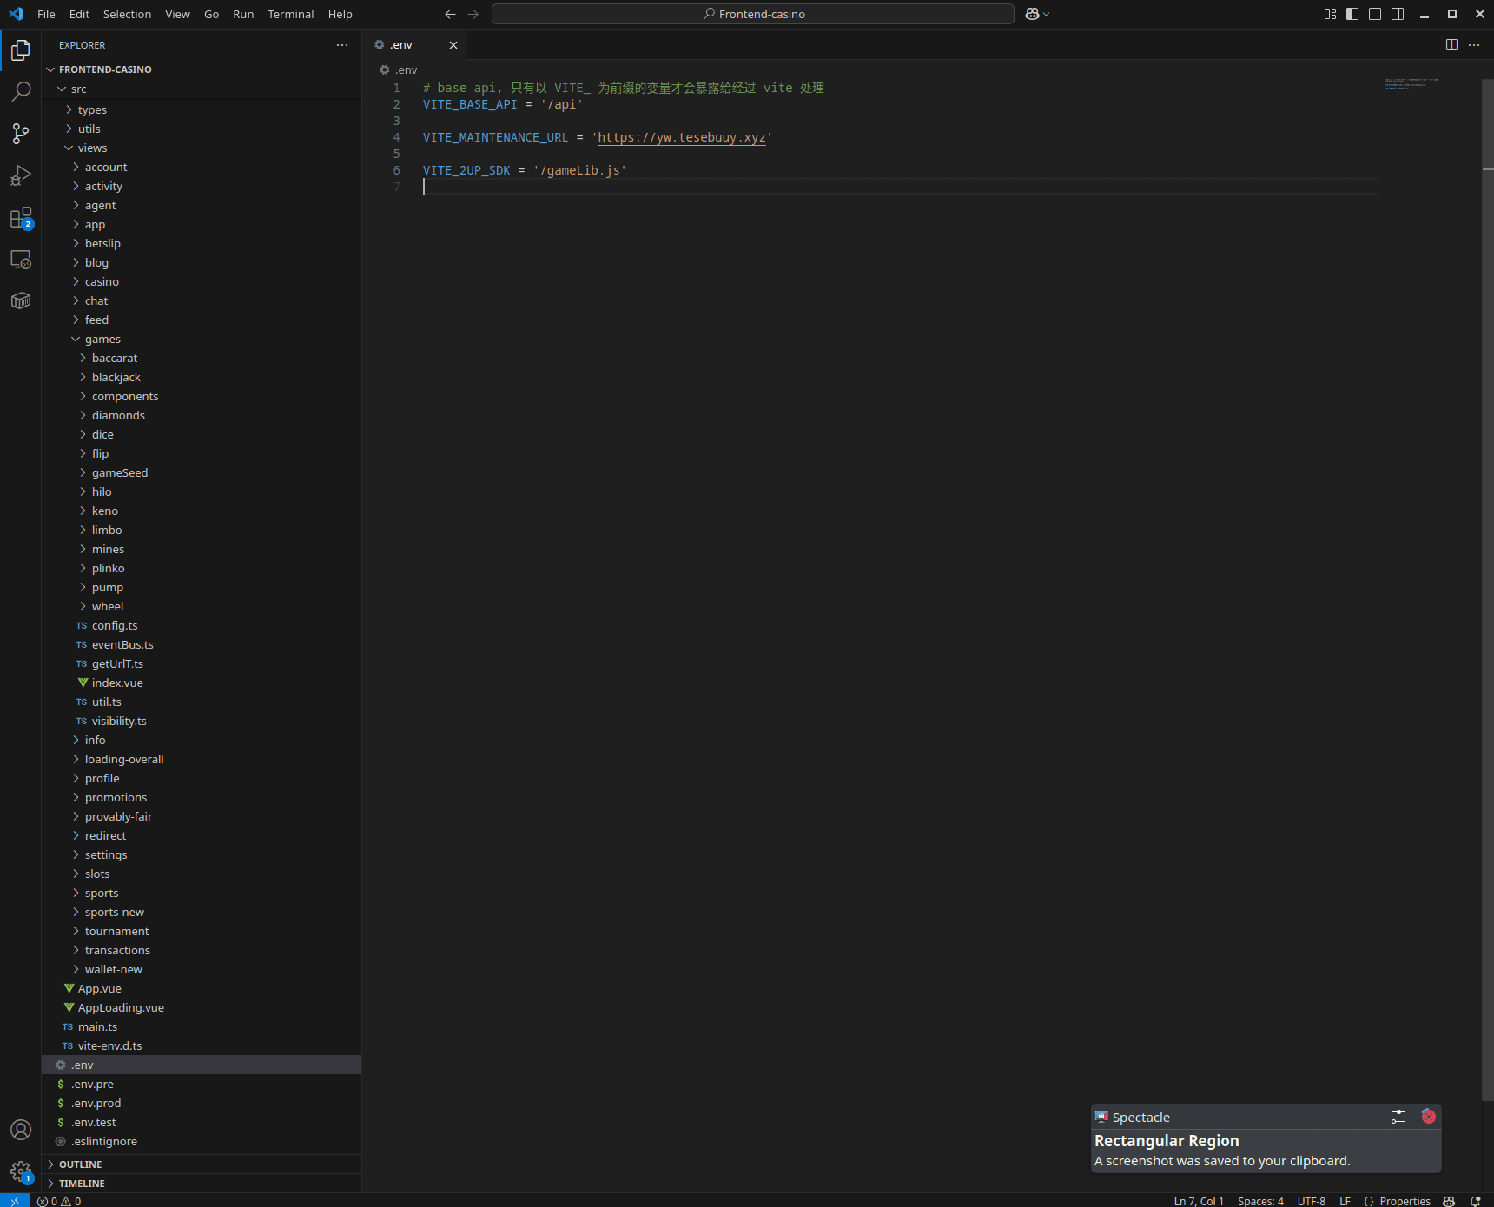This screenshot has width=1494, height=1207.
Task: Click split editor right icon
Action: tap(1451, 45)
